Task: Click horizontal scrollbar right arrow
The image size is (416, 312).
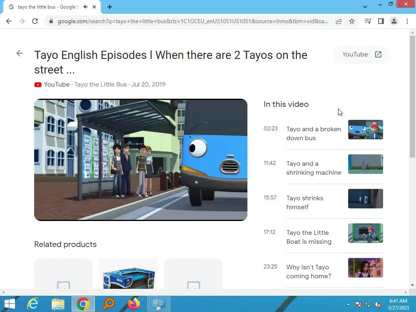Action: point(406,292)
